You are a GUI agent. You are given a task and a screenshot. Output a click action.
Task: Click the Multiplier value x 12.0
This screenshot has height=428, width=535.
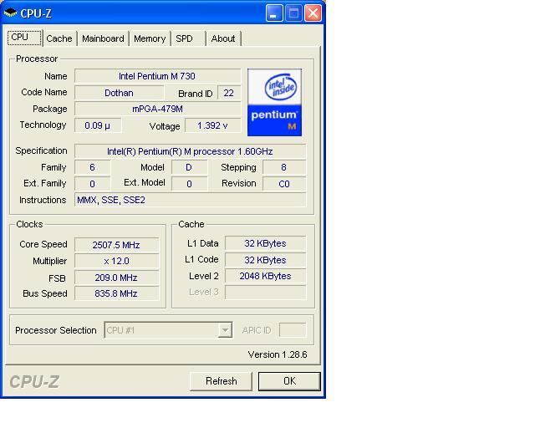click(x=116, y=261)
